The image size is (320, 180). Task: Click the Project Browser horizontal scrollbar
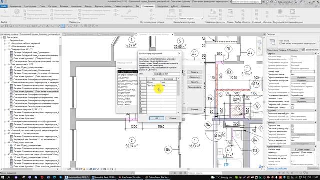pos(29,169)
